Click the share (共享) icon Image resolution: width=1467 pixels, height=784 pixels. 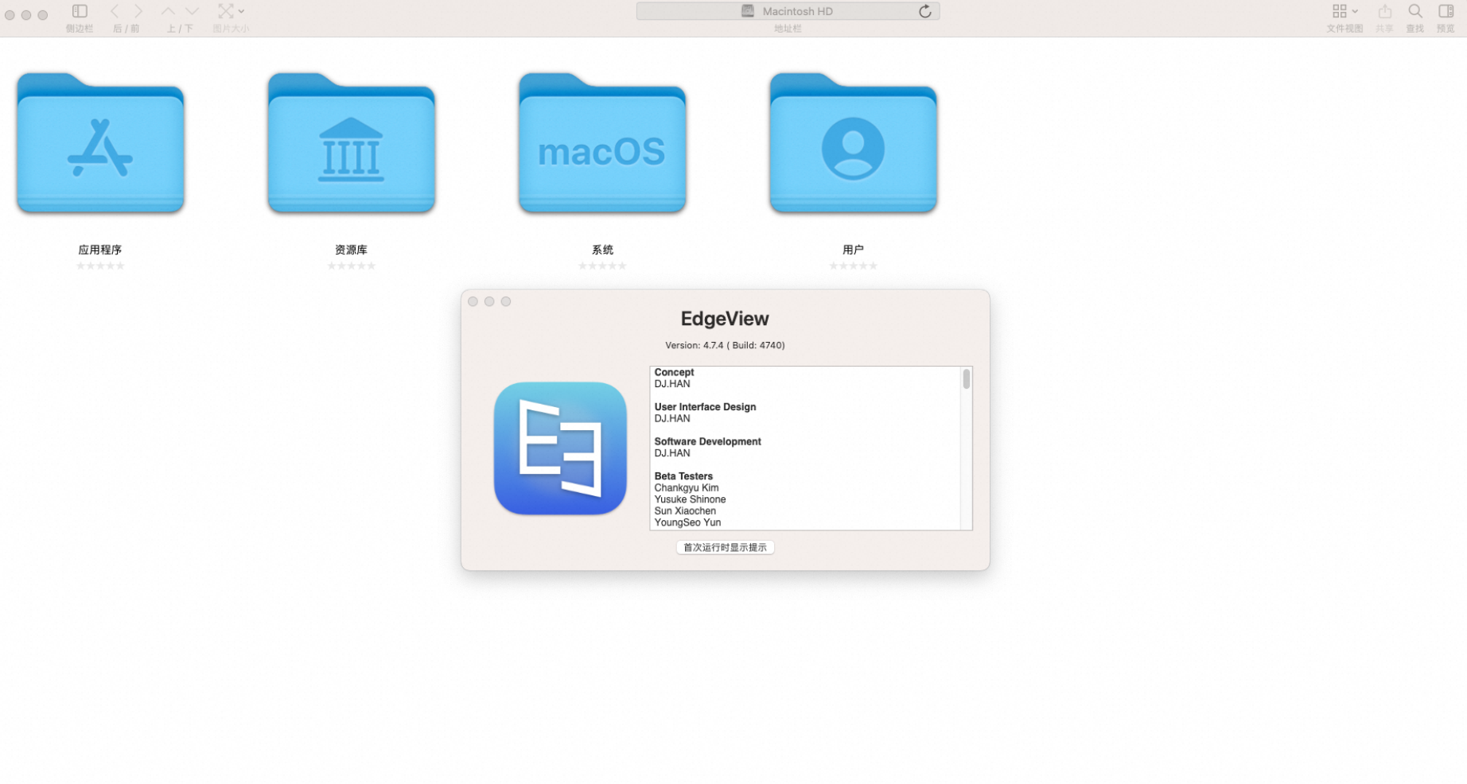pos(1385,11)
